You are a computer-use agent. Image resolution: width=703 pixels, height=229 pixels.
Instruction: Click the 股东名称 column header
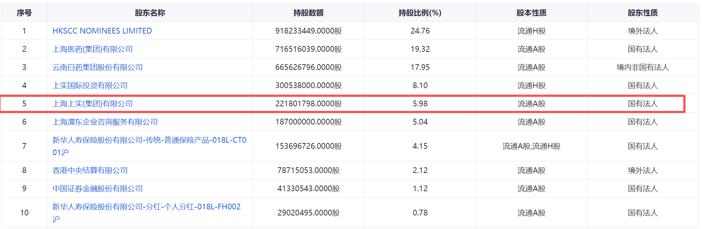[150, 13]
